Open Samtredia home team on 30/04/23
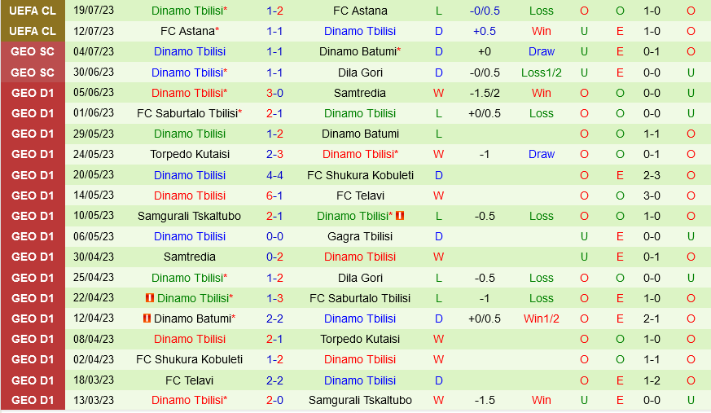Viewport: 711px width, 413px height. pyautogui.click(x=190, y=257)
